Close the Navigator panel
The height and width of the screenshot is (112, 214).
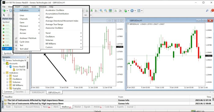(x=28, y=57)
